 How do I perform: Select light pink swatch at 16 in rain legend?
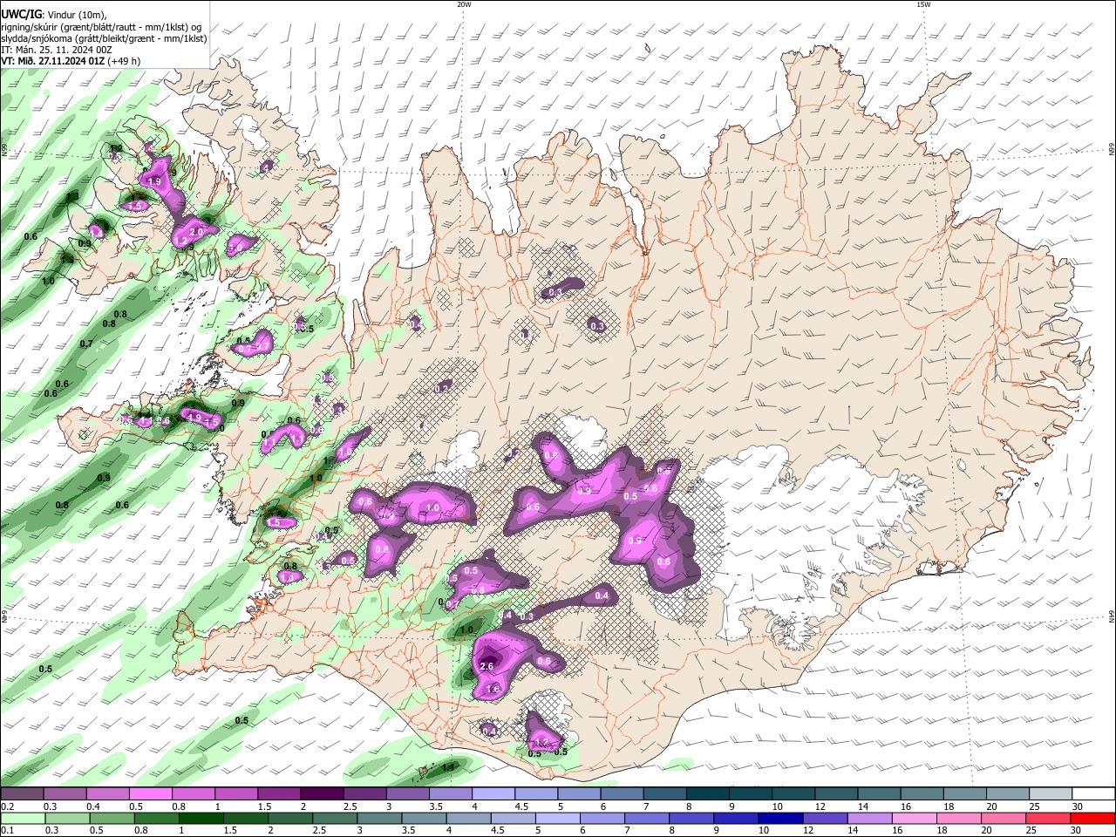point(914,818)
